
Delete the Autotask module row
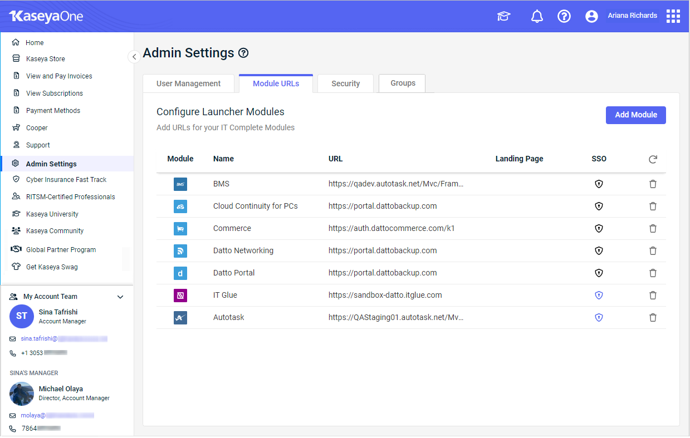pos(653,317)
